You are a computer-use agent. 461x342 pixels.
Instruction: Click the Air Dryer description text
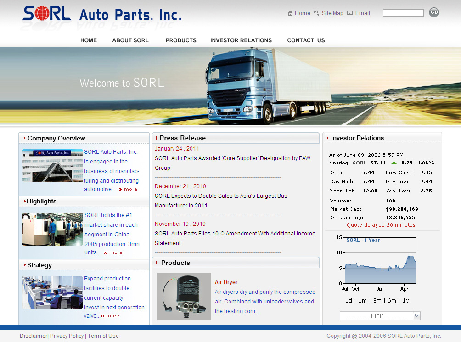pos(265,302)
